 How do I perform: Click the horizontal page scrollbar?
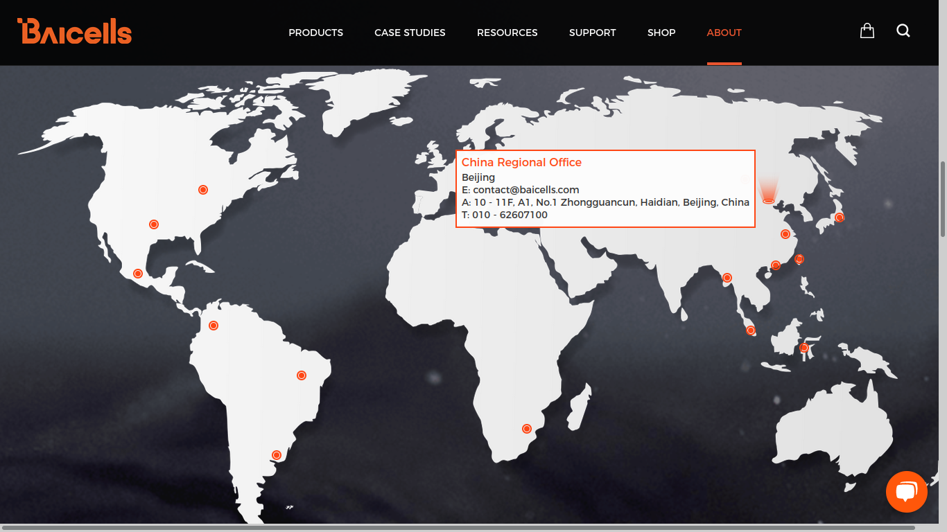click(x=458, y=528)
